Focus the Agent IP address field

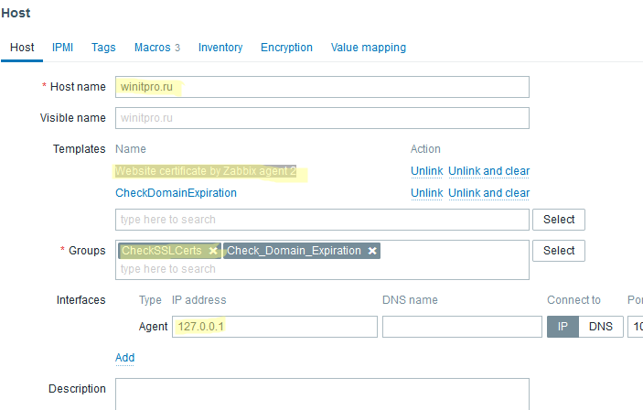274,327
